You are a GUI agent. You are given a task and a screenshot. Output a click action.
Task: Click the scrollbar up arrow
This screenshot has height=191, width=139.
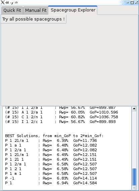point(134,108)
